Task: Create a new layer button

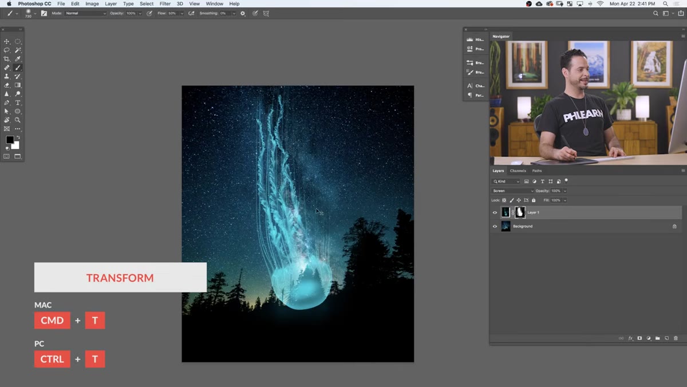Action: 667,338
